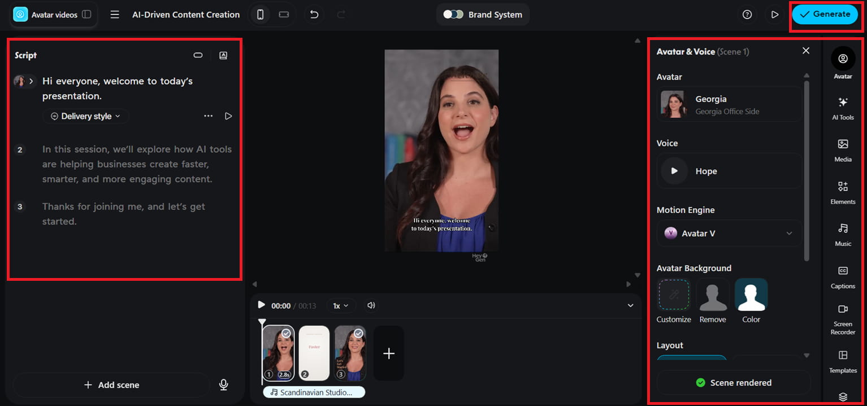The width and height of the screenshot is (867, 406).
Task: Open the Captions sidebar tab
Action: pyautogui.click(x=843, y=277)
